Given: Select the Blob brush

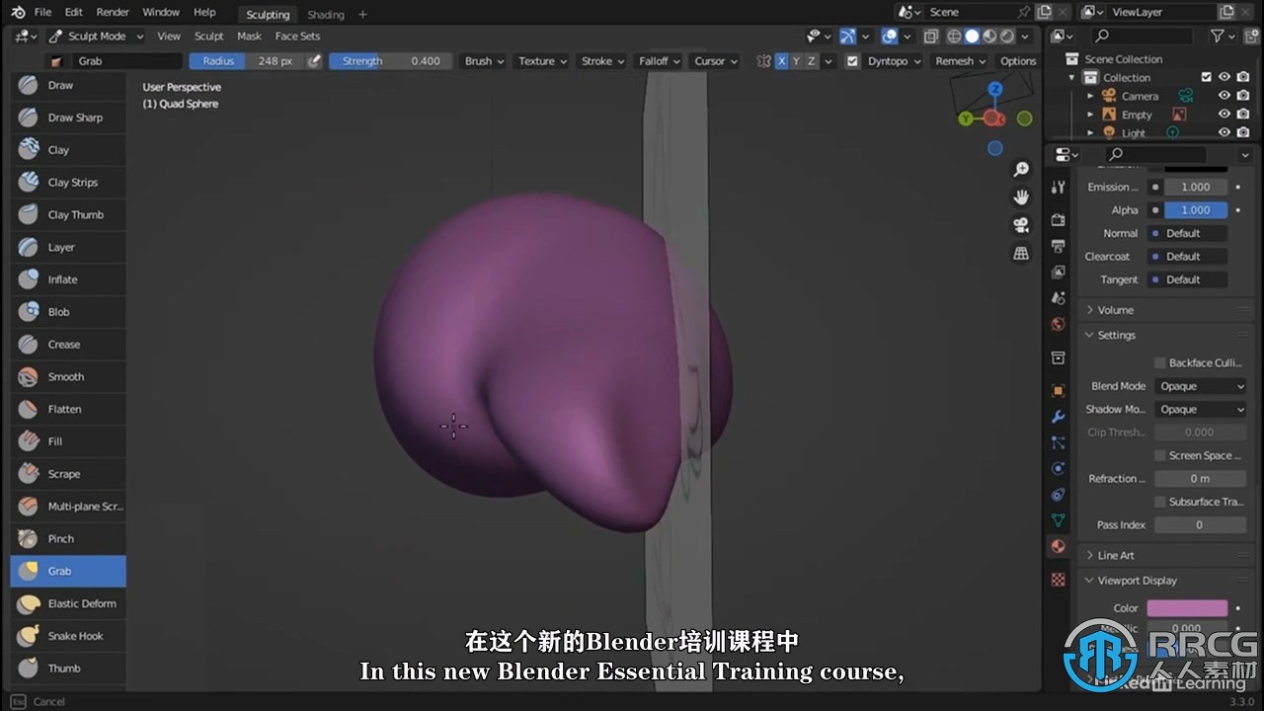Looking at the screenshot, I should tap(68, 312).
